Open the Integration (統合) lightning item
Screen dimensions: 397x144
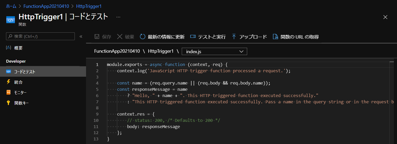pos(18,82)
